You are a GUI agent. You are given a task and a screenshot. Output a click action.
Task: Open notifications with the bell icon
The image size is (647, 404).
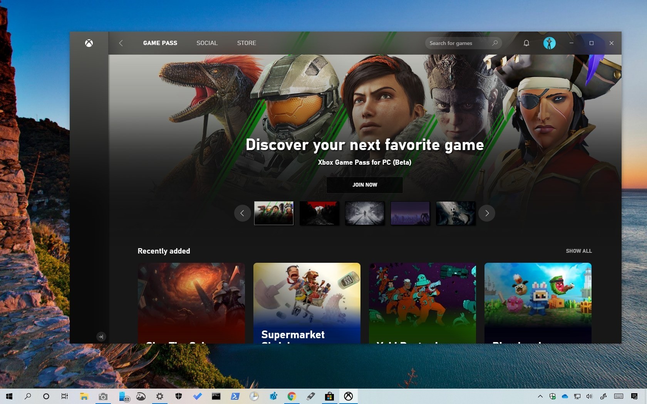[x=526, y=43]
